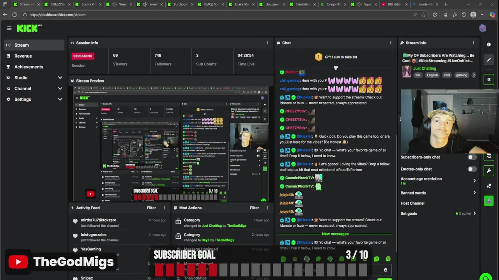Click the gaming tag chip
This screenshot has width=499, height=280.
(x=462, y=75)
